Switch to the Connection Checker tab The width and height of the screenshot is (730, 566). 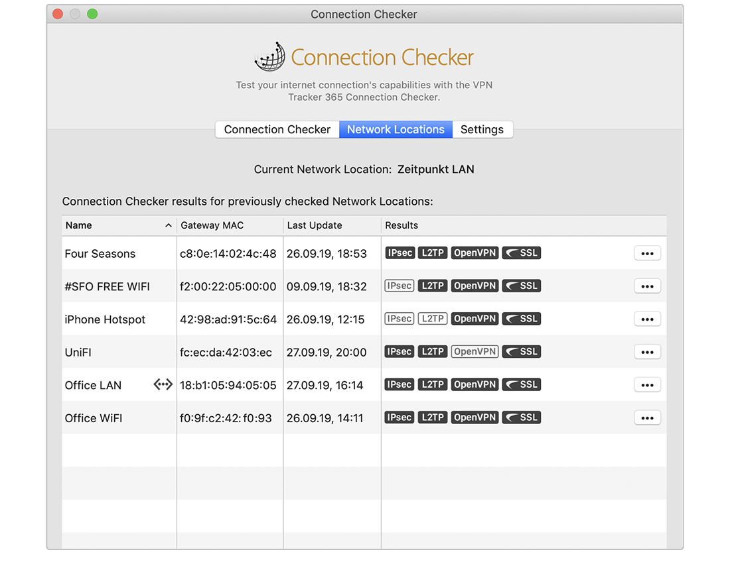277,130
